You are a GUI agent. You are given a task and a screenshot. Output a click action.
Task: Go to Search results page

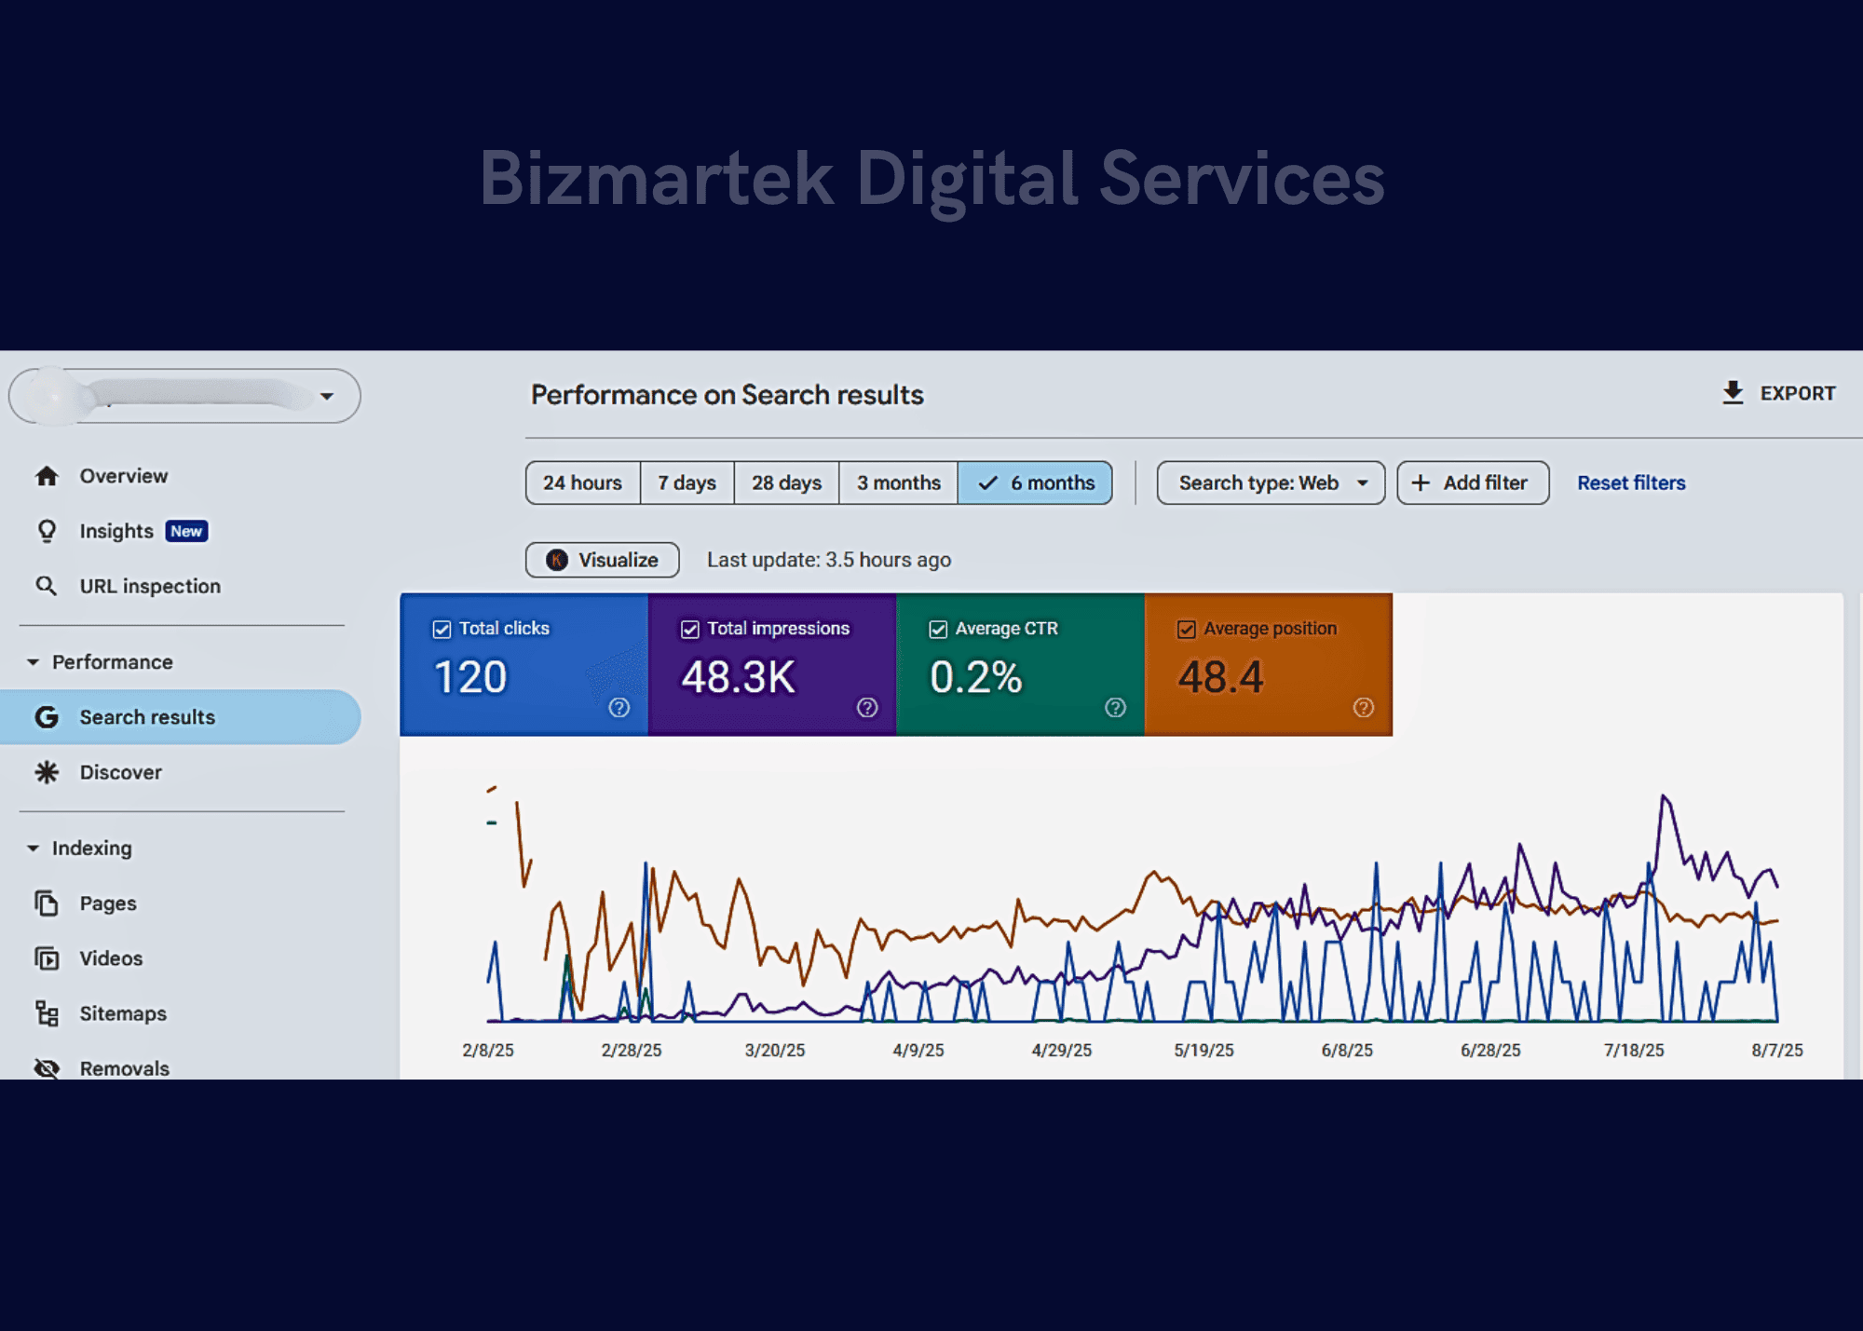[180, 717]
